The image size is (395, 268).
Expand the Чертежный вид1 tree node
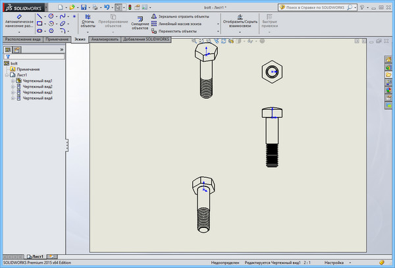tap(13, 81)
